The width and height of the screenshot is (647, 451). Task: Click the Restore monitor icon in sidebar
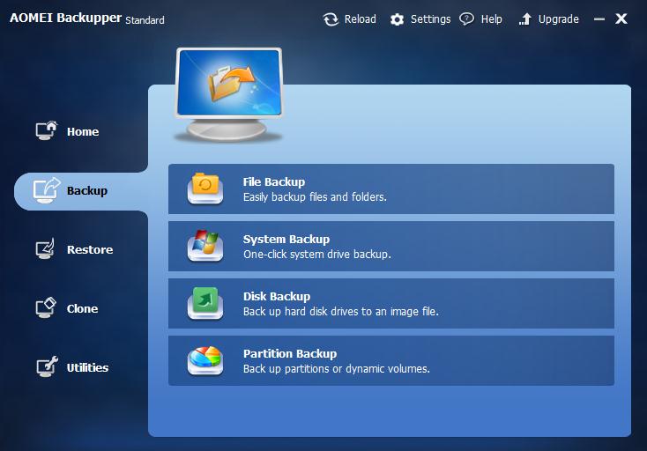pyautogui.click(x=45, y=248)
